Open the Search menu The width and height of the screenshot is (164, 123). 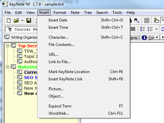pyautogui.click(x=102, y=13)
